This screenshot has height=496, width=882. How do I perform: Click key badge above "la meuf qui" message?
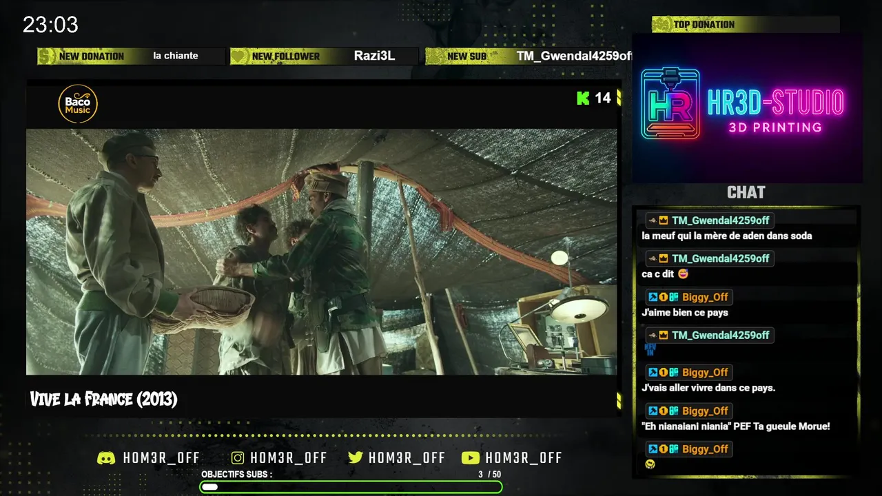point(653,220)
